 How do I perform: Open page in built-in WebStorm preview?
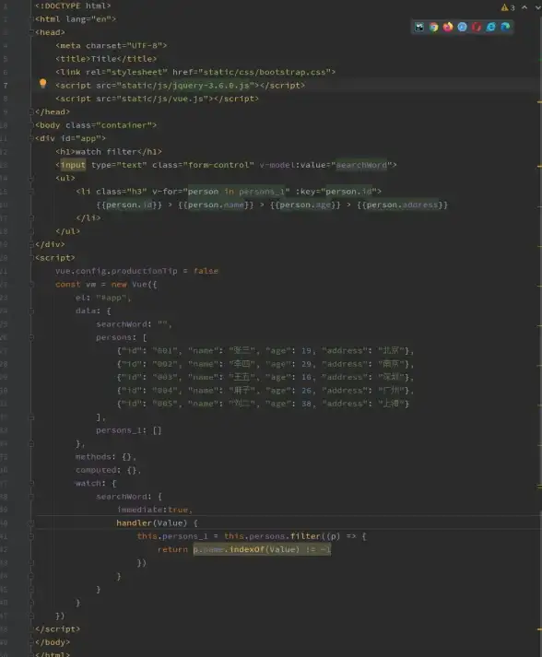click(419, 28)
